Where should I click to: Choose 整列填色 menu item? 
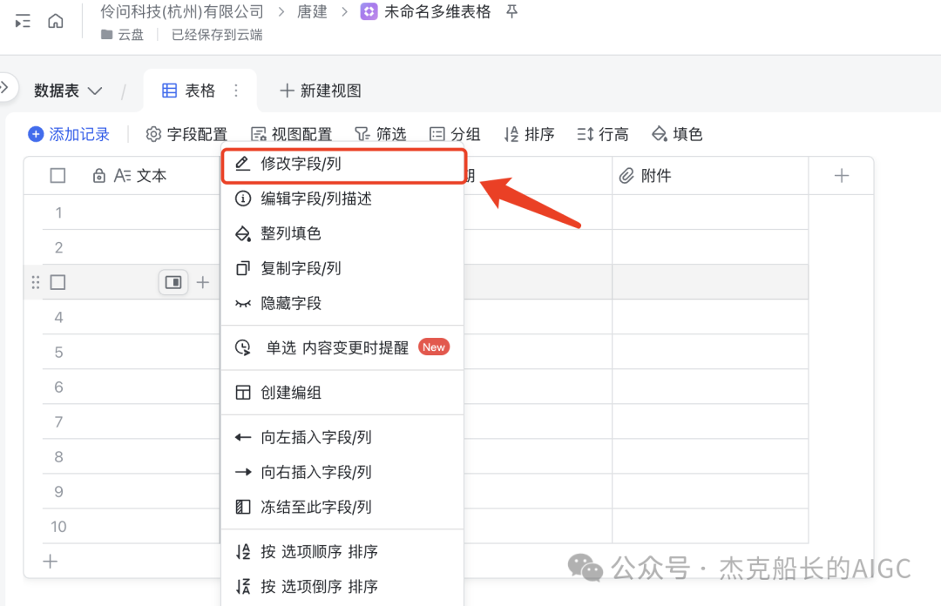click(343, 233)
